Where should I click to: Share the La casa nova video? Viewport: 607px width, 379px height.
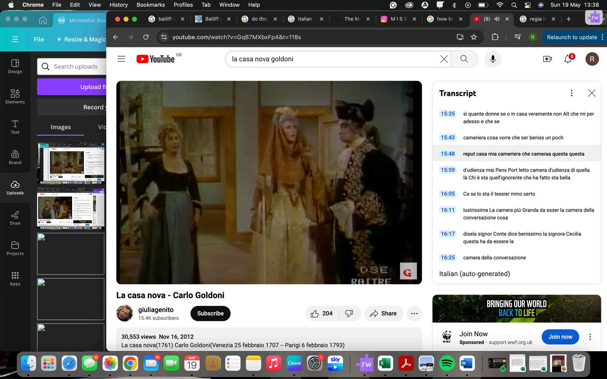tap(383, 313)
